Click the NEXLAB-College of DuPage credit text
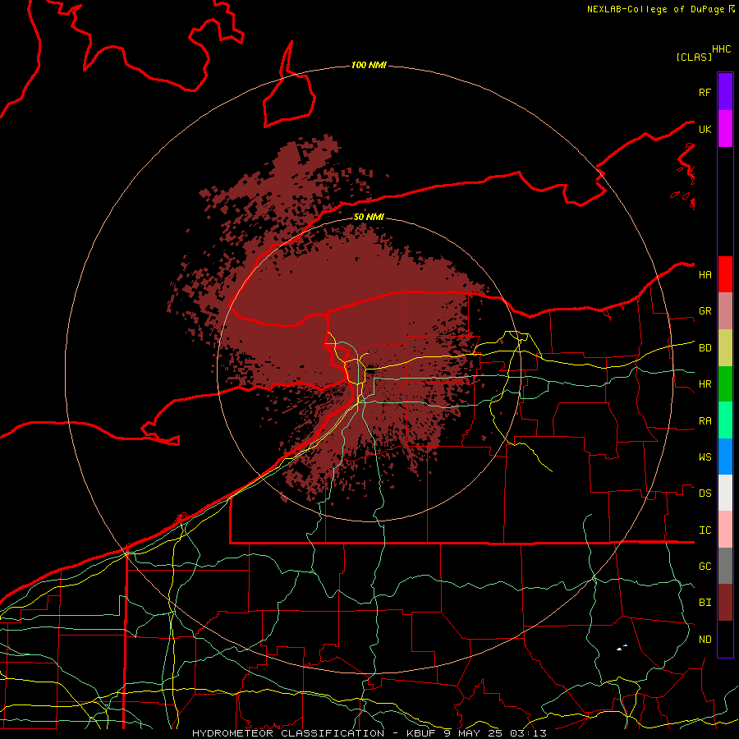The image size is (739, 739). [658, 9]
